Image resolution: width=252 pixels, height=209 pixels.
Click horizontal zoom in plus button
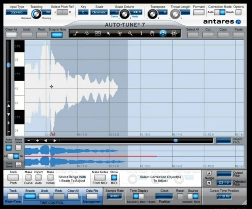(x=37, y=141)
